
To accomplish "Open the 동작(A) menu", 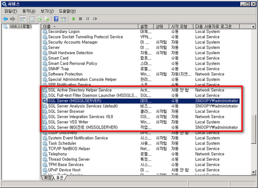I will pyautogui.click(x=29, y=11).
